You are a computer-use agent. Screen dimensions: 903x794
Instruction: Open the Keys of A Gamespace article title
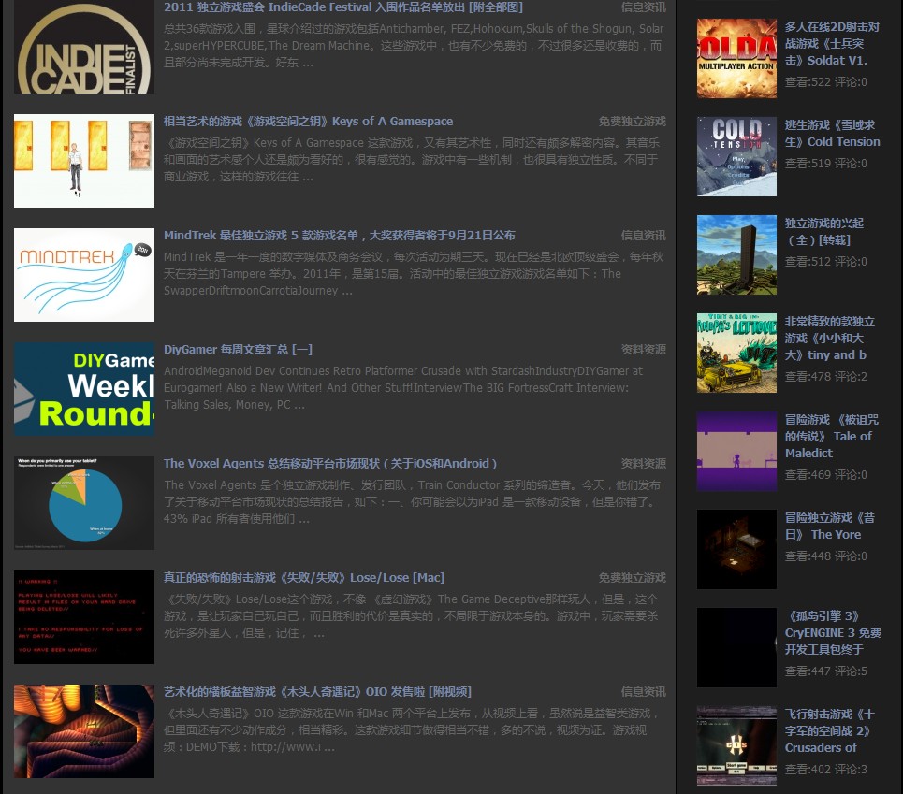308,122
